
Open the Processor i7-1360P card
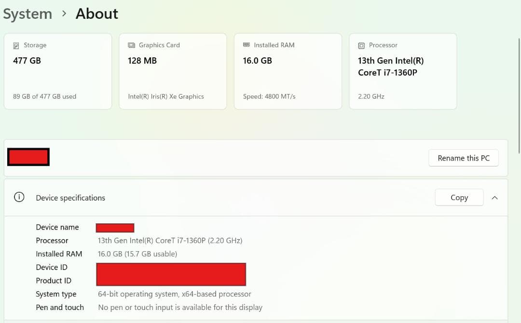(x=403, y=71)
